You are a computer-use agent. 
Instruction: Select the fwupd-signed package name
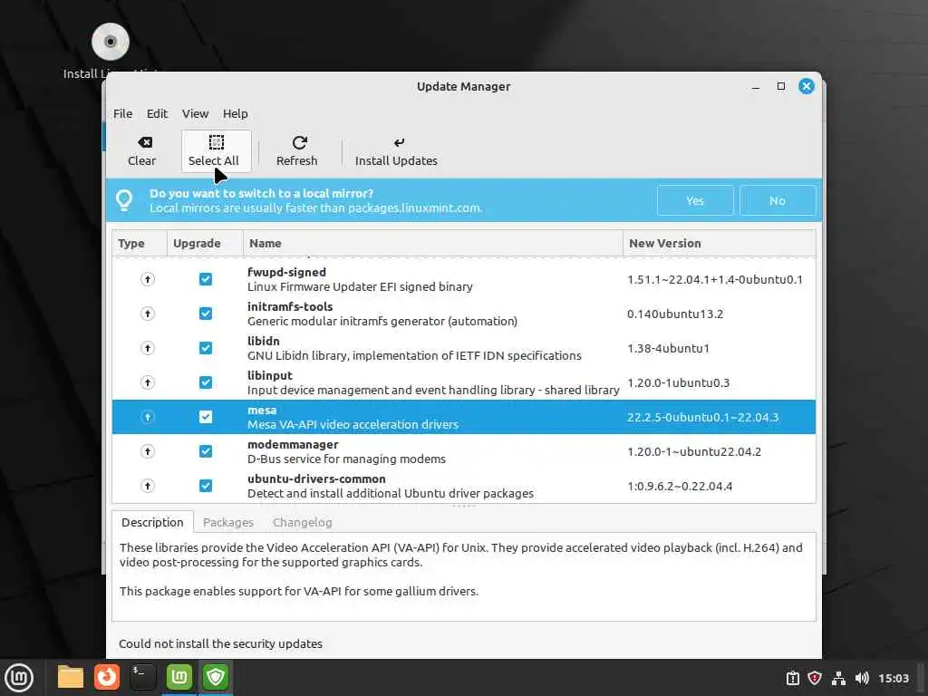pyautogui.click(x=286, y=272)
